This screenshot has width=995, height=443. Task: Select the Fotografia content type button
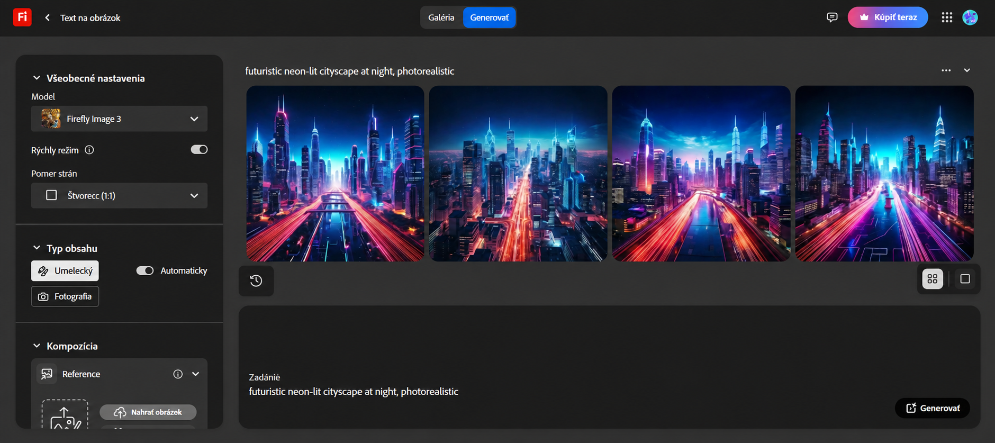pyautogui.click(x=65, y=296)
